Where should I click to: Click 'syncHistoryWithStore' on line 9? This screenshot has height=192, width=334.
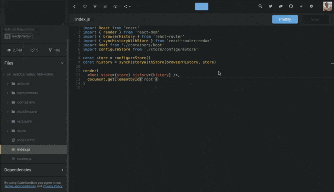142,62
